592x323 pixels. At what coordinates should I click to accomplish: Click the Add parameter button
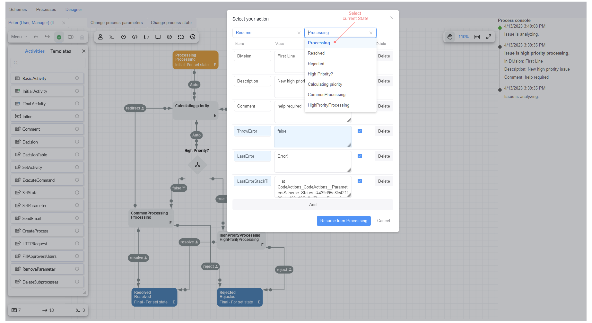pos(313,205)
